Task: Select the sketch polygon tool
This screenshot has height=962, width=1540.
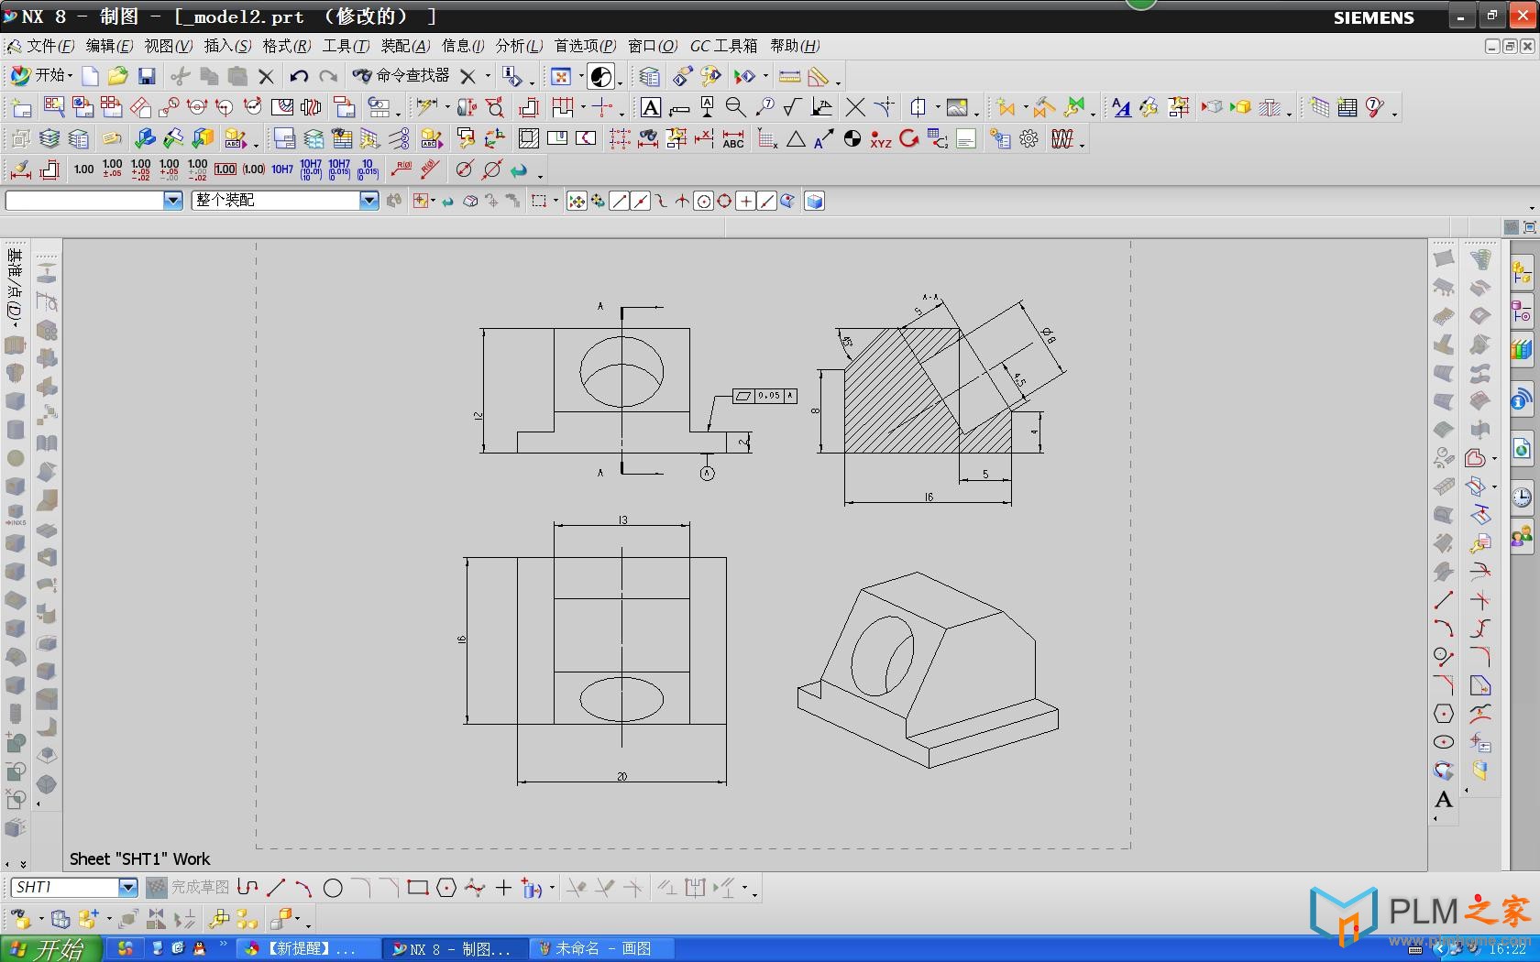Action: coord(446,888)
